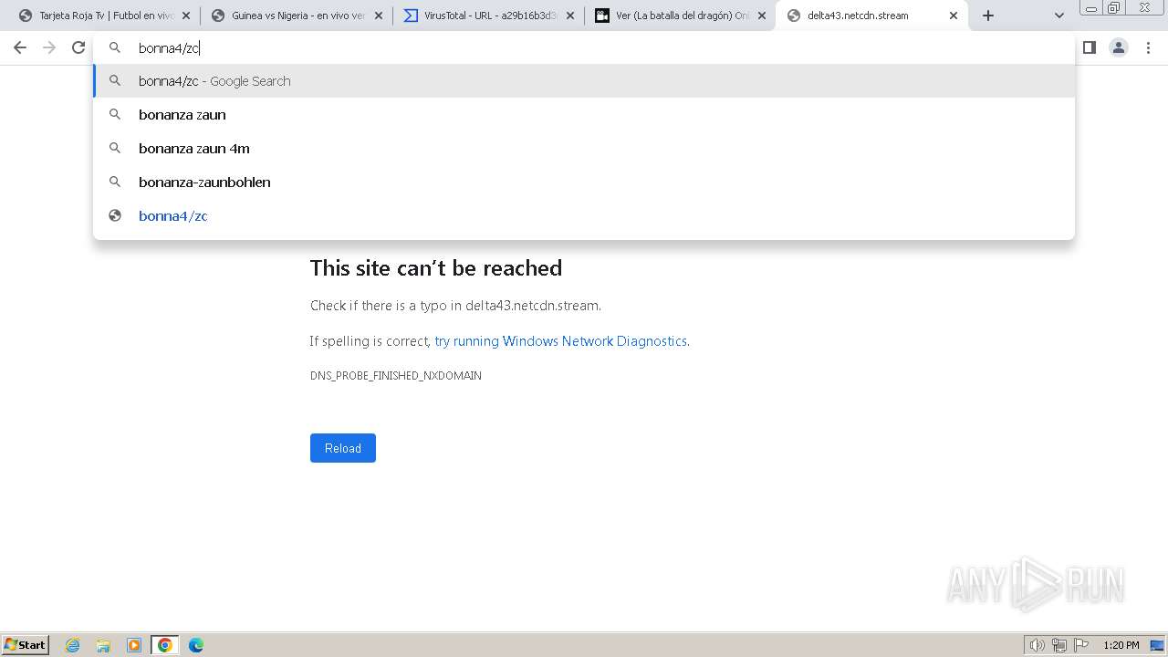Click 'try running Windows Network Diagnostics' link
This screenshot has width=1168, height=657.
click(x=560, y=341)
